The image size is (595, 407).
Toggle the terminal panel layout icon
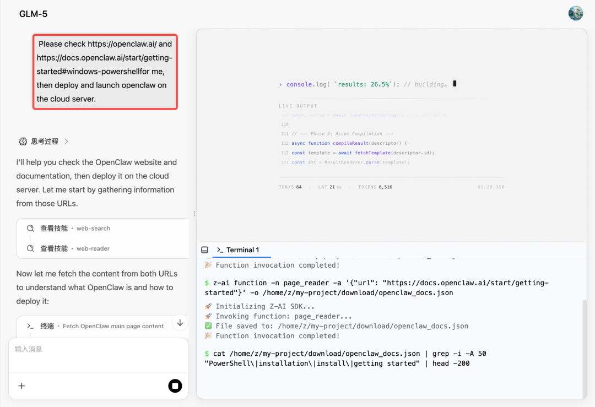[204, 250]
